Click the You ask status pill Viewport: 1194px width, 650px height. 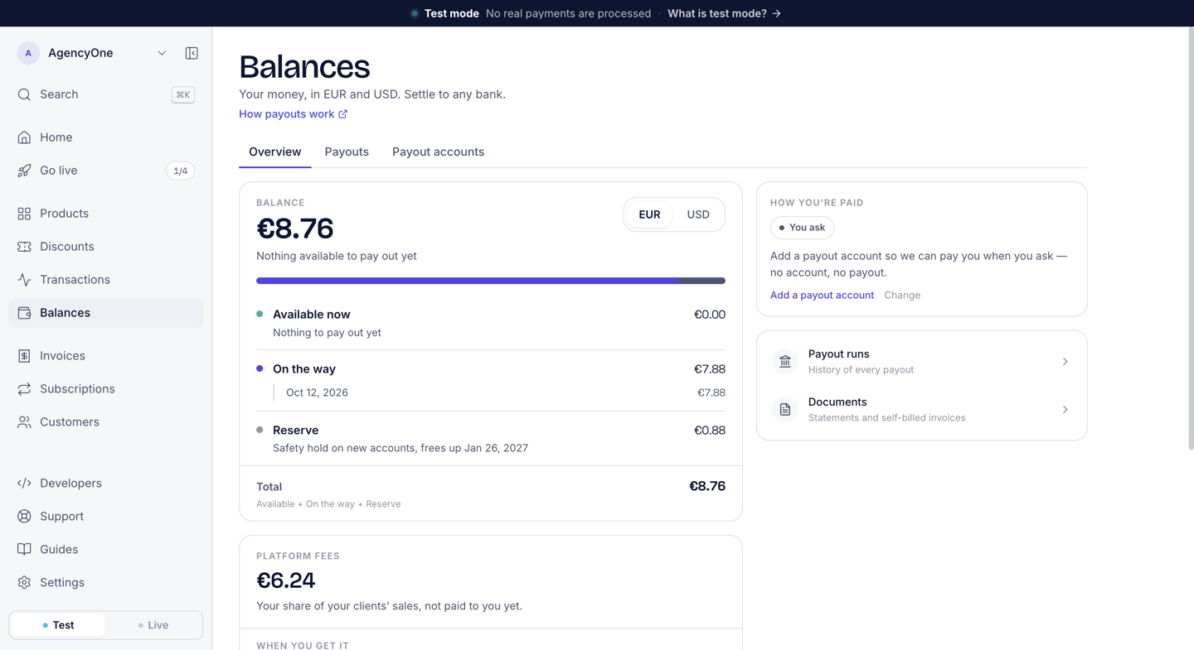click(x=802, y=228)
